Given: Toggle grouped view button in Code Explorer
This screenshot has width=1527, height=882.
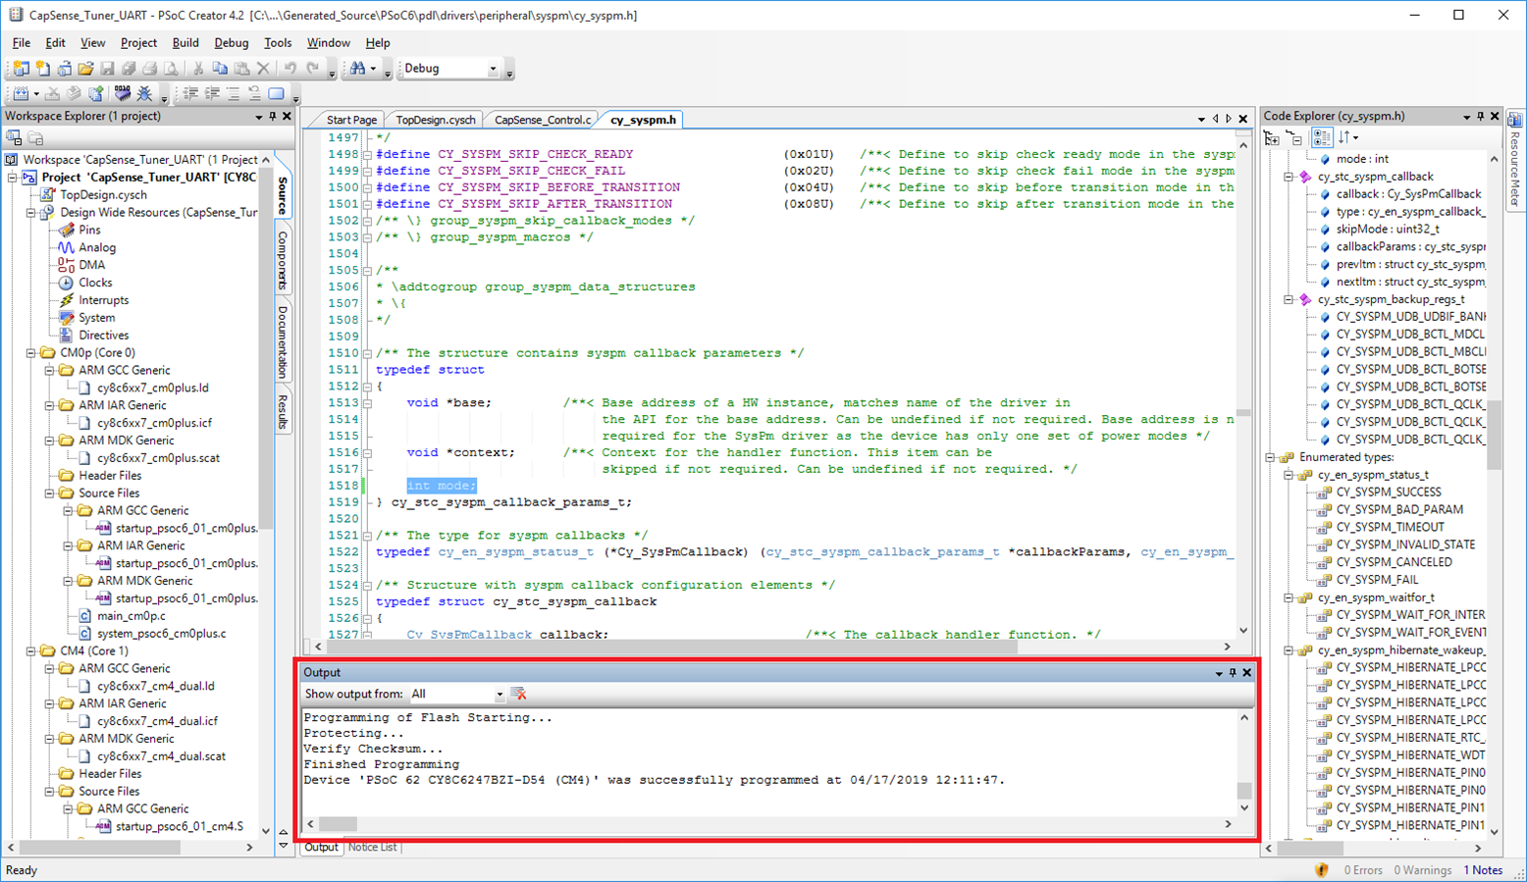Looking at the screenshot, I should tap(1321, 138).
